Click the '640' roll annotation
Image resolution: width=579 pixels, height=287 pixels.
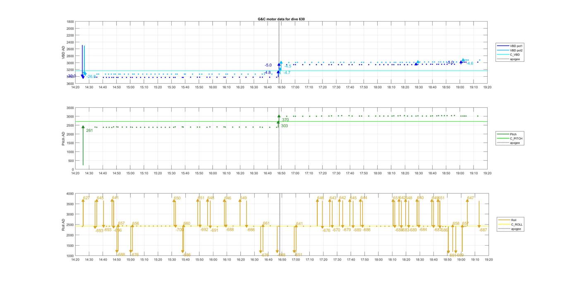(420, 198)
